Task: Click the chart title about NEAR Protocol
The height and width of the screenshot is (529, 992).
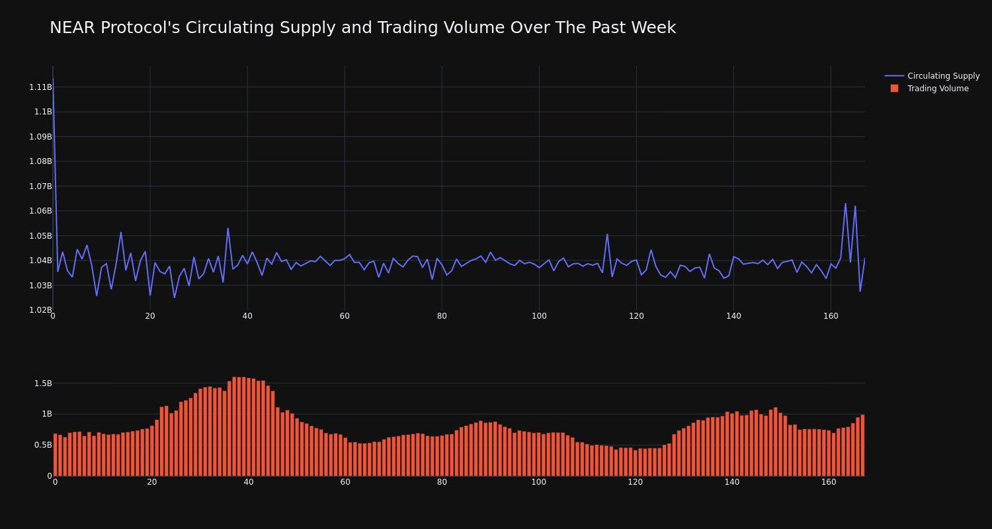Action: pyautogui.click(x=362, y=28)
